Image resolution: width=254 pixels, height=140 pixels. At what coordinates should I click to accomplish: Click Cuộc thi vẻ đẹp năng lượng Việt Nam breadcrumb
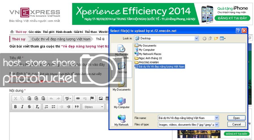(61, 39)
